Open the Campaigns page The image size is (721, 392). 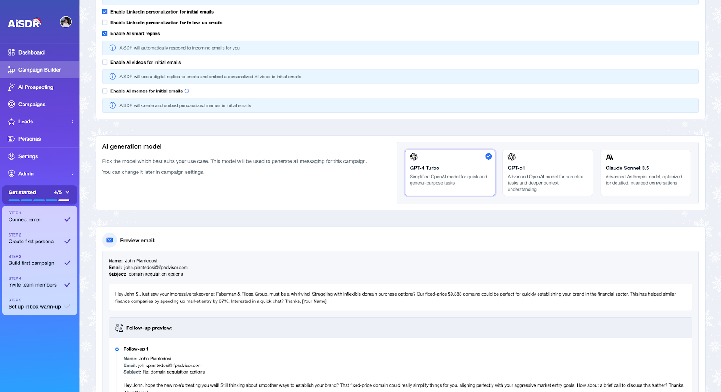pyautogui.click(x=40, y=104)
